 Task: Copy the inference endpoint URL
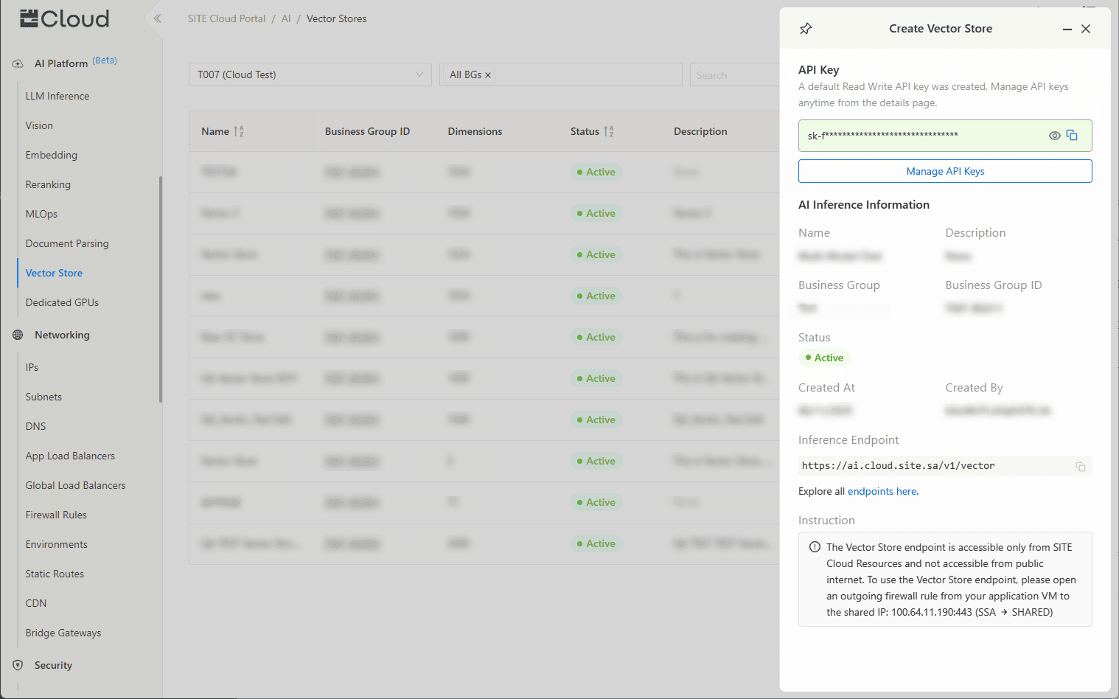[1080, 466]
